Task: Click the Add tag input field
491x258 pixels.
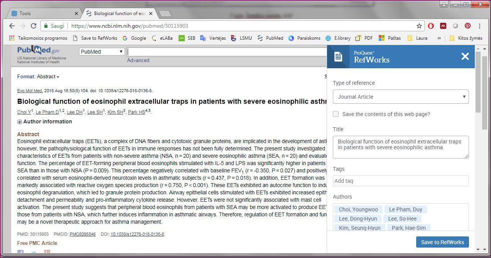Action: coord(401,181)
